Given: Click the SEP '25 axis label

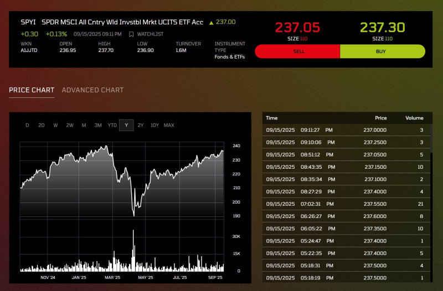Looking at the screenshot, I should tap(215, 278).
